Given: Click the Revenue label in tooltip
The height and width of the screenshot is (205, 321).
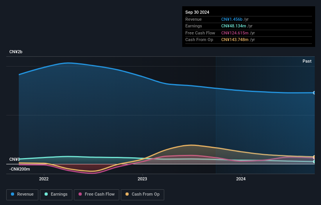Looking at the screenshot, I should 194,19.
